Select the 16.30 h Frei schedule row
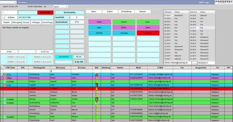Screen dimensions: 233x122 [202, 28]
